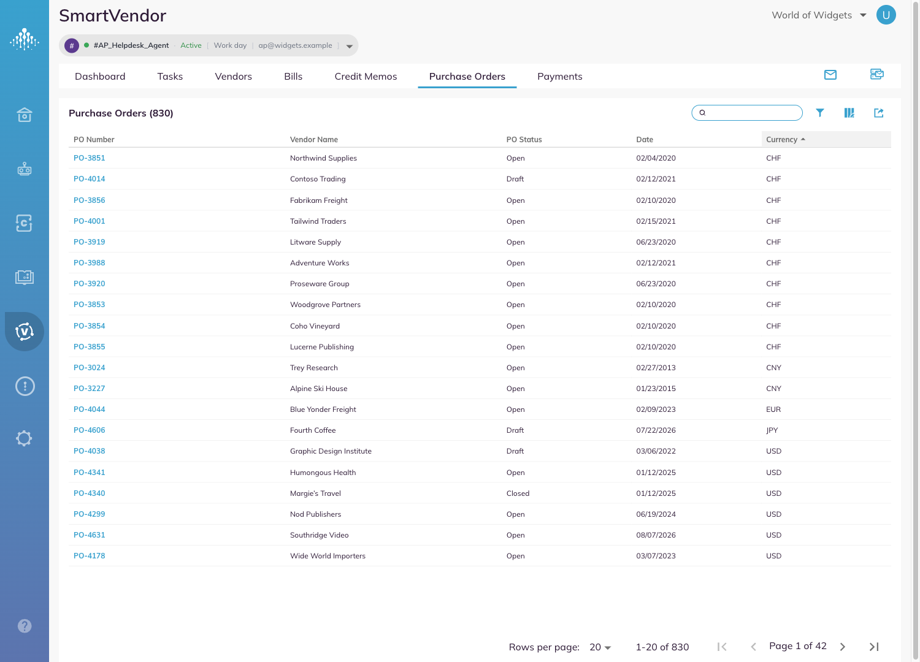Switch to the Credit Memos tab
This screenshot has width=920, height=662.
tap(366, 77)
